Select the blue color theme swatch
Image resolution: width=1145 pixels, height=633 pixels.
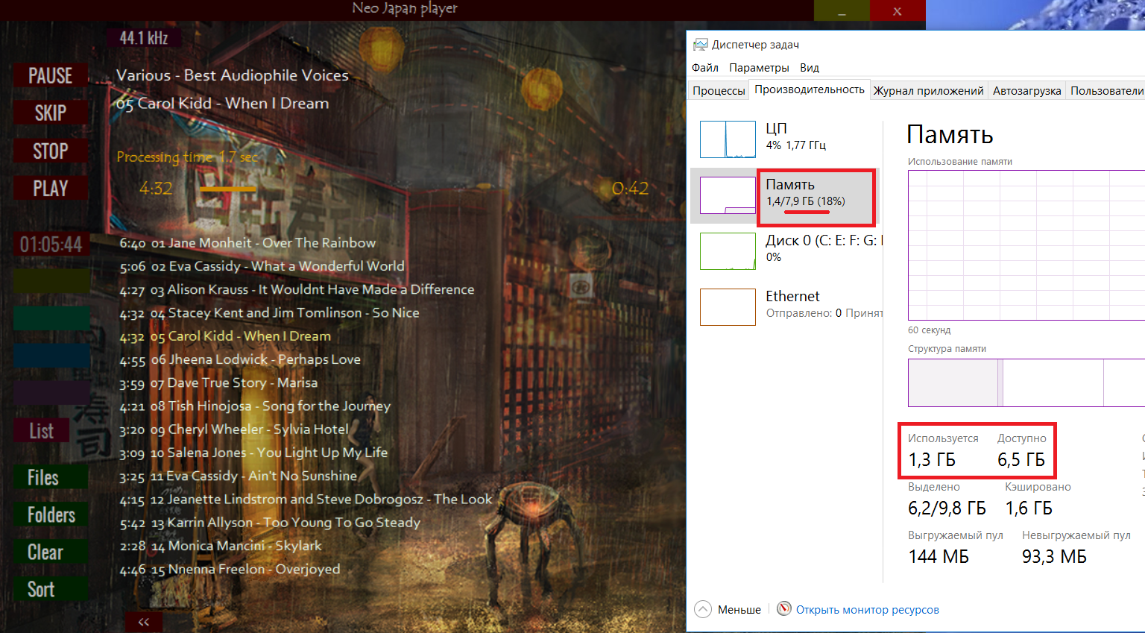(x=51, y=356)
